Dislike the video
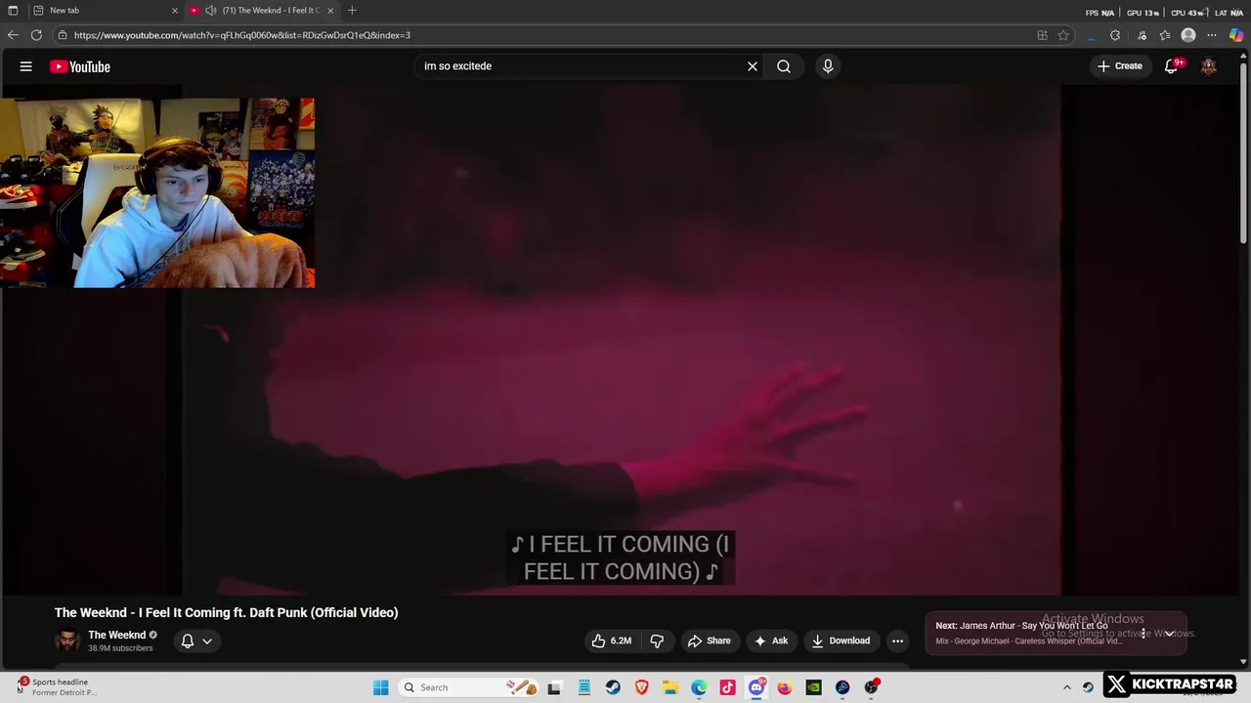 pos(657,641)
